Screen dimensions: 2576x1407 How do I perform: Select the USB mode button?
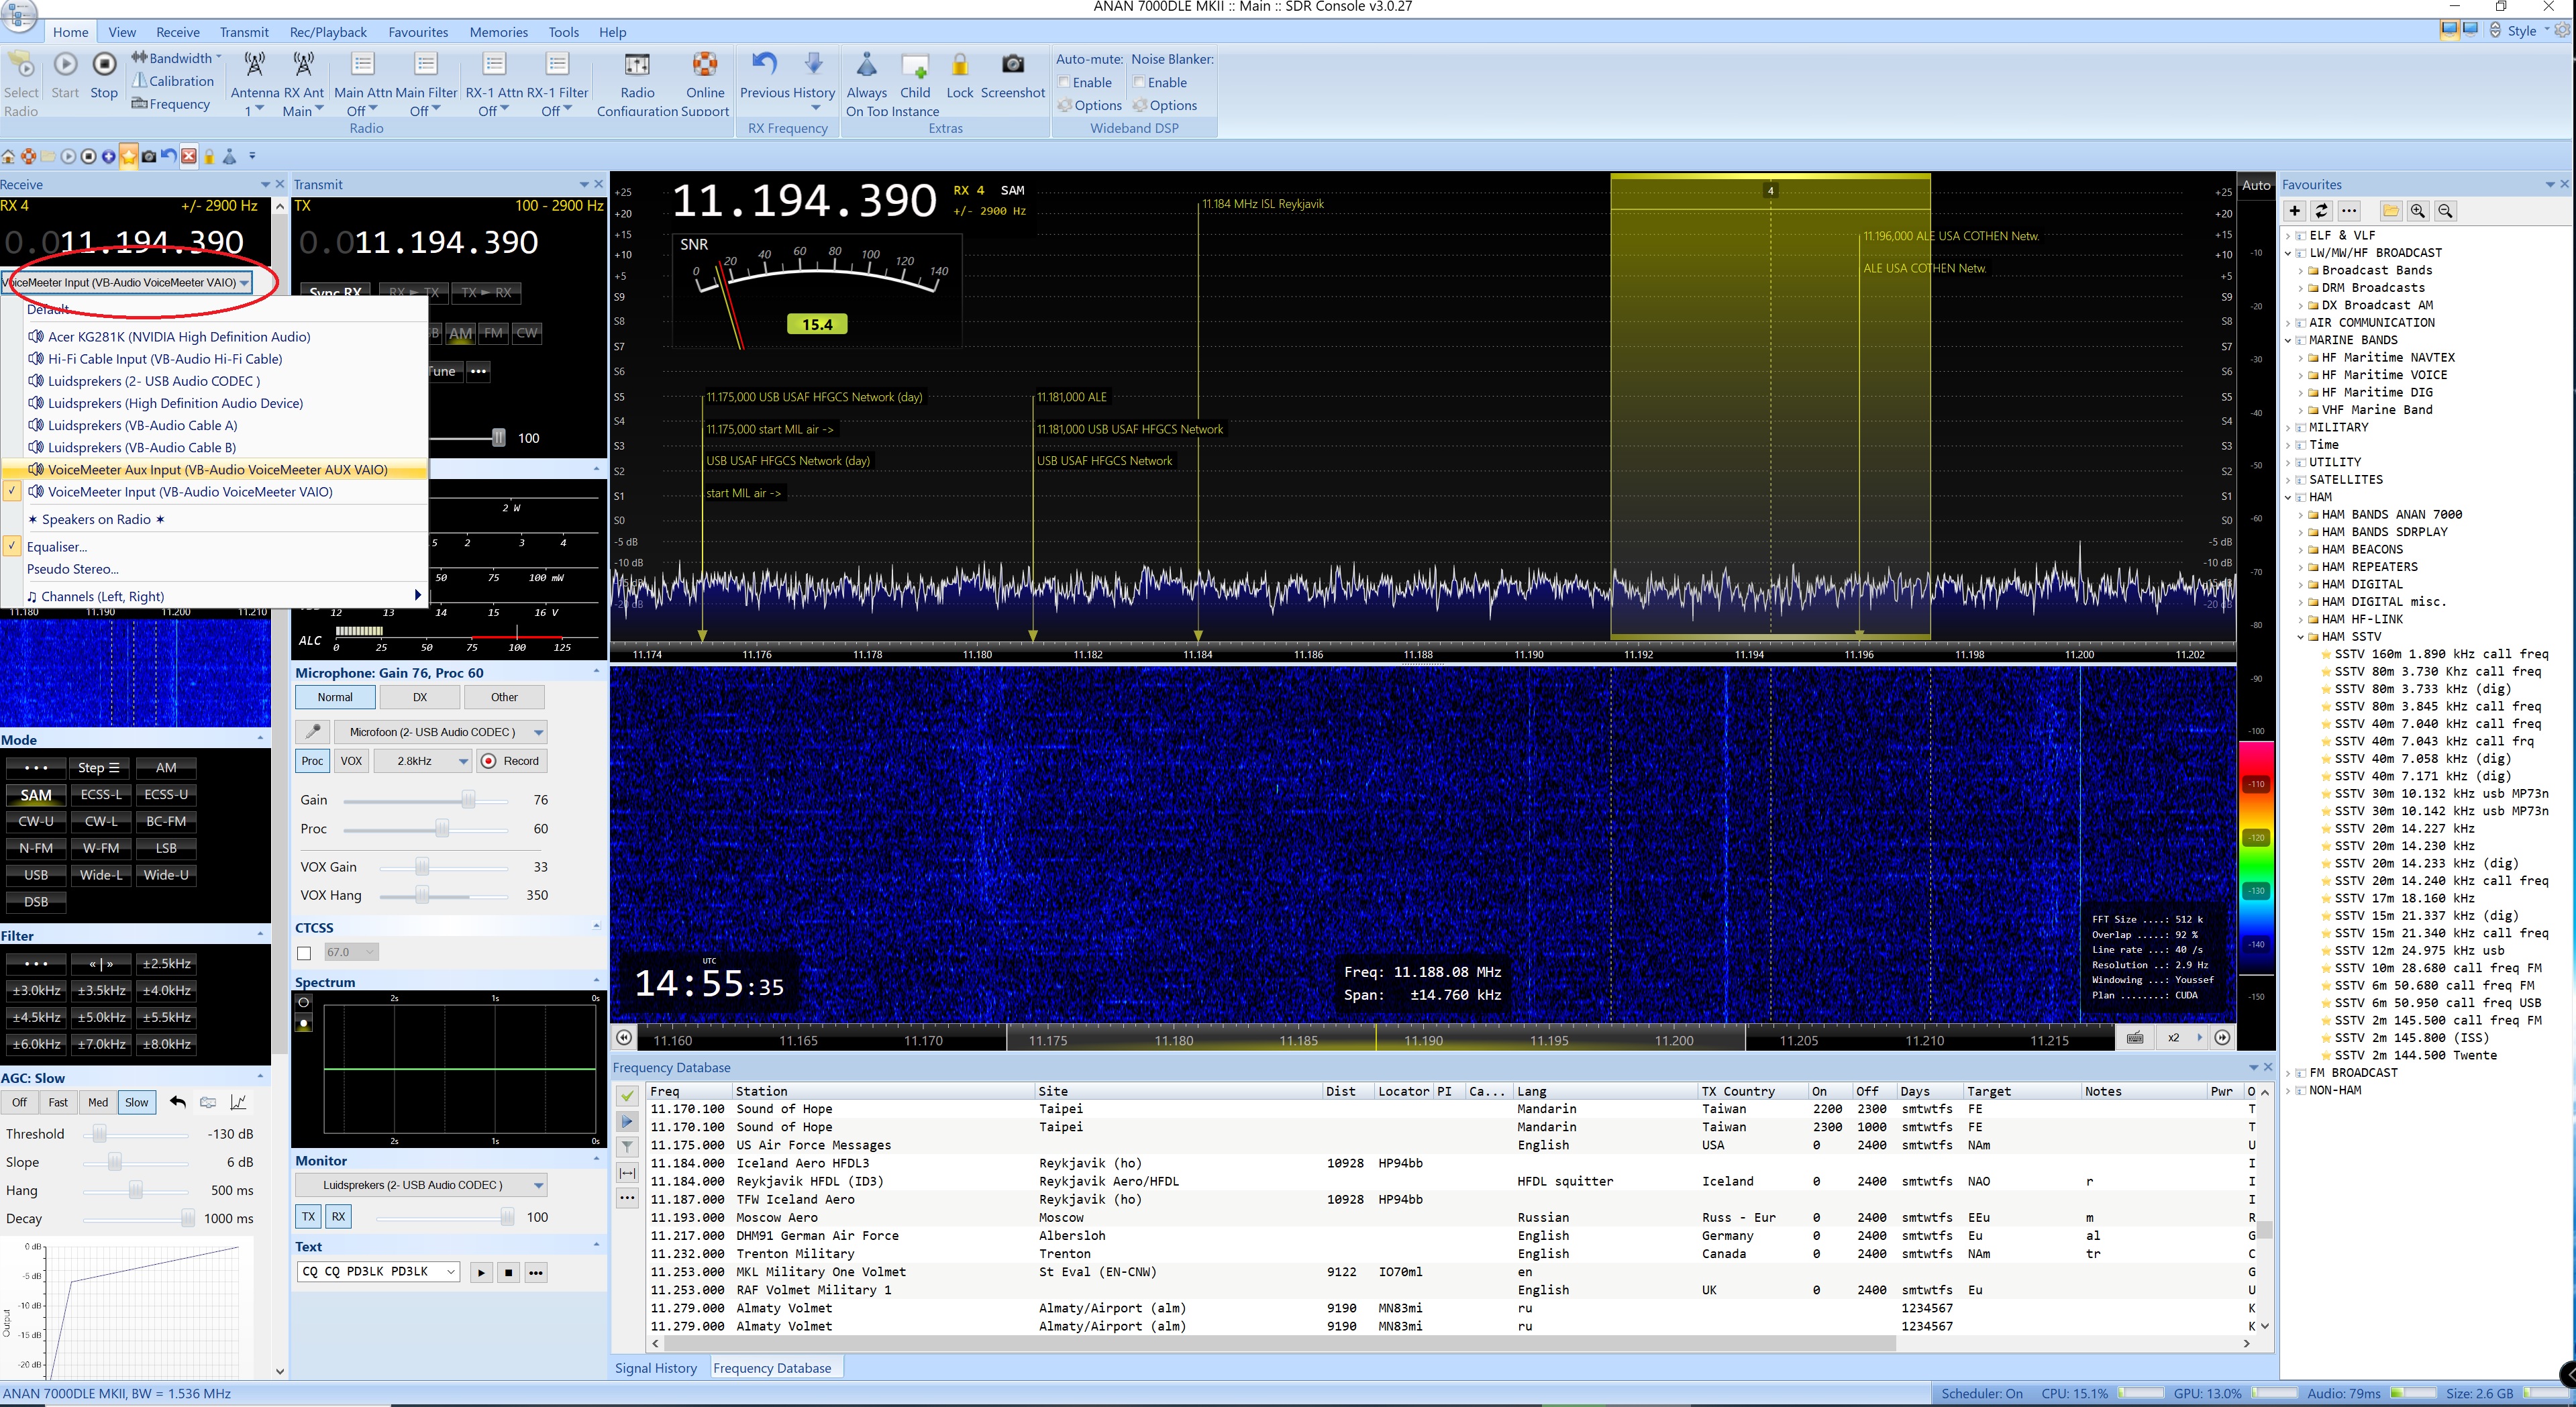(36, 875)
